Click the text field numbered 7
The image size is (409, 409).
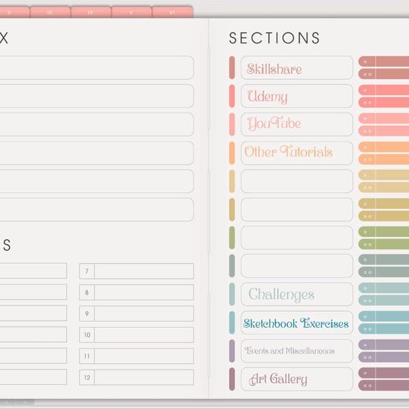click(x=144, y=271)
